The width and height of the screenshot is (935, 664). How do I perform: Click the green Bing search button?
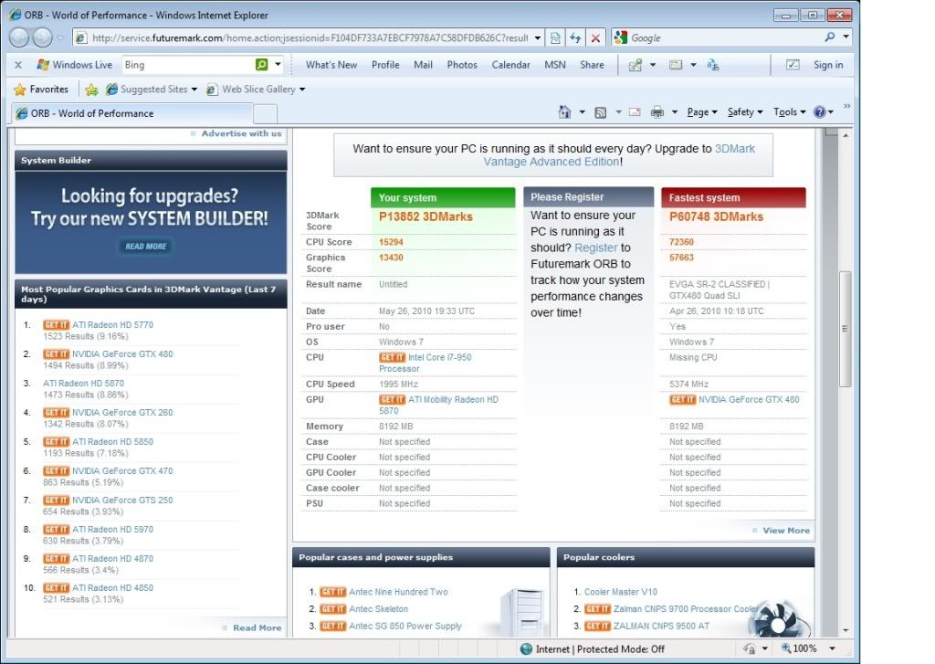click(x=261, y=64)
